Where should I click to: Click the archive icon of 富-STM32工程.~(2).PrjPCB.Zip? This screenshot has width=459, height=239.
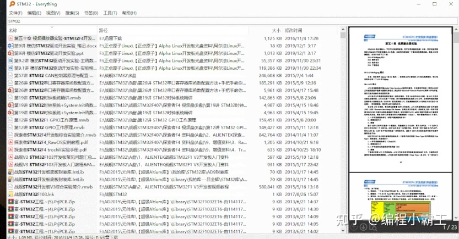tap(10, 224)
